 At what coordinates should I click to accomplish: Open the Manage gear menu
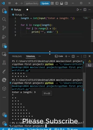click(4, 123)
